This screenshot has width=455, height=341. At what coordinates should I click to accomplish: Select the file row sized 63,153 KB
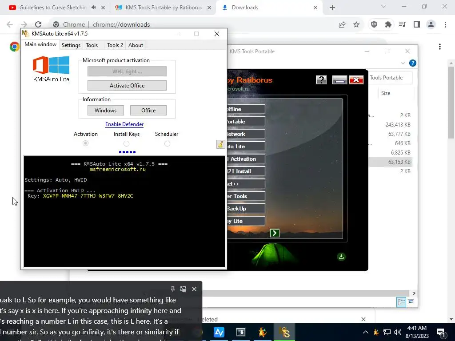pos(391,162)
